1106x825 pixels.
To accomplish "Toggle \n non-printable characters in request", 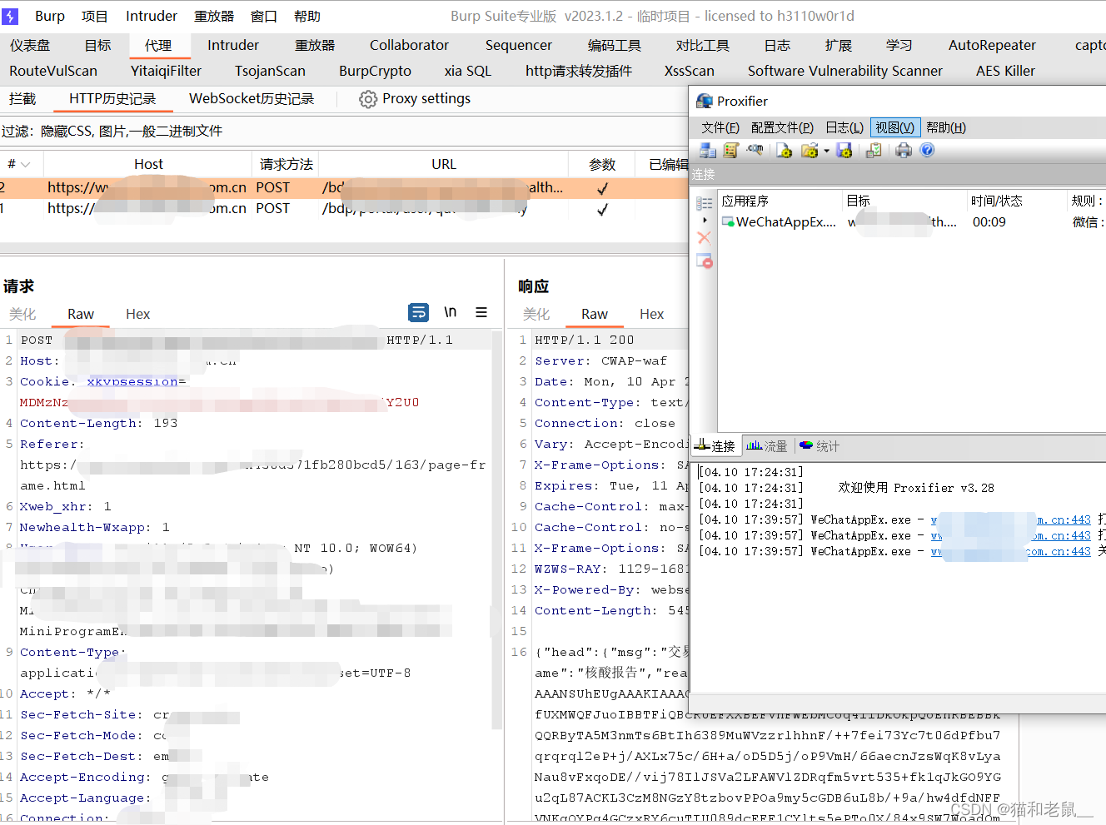I will pos(450,312).
